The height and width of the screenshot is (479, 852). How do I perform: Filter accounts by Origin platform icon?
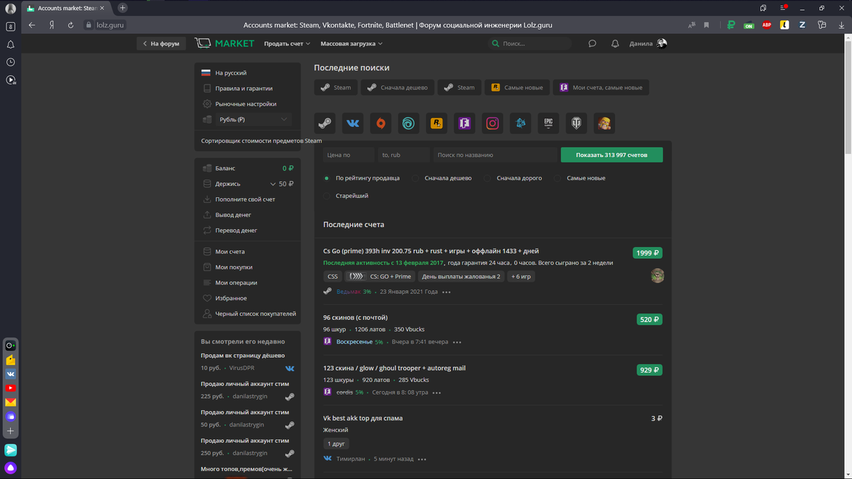[381, 123]
